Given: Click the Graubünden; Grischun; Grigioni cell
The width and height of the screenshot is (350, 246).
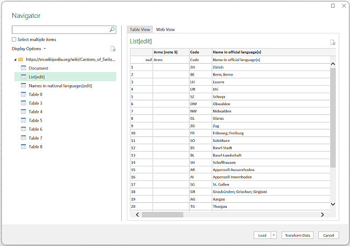Looking at the screenshot, I should pyautogui.click(x=271, y=192).
